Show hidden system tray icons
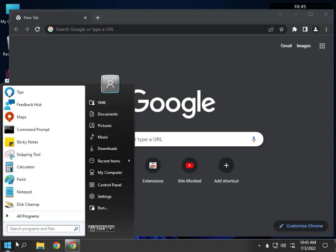 259,245
